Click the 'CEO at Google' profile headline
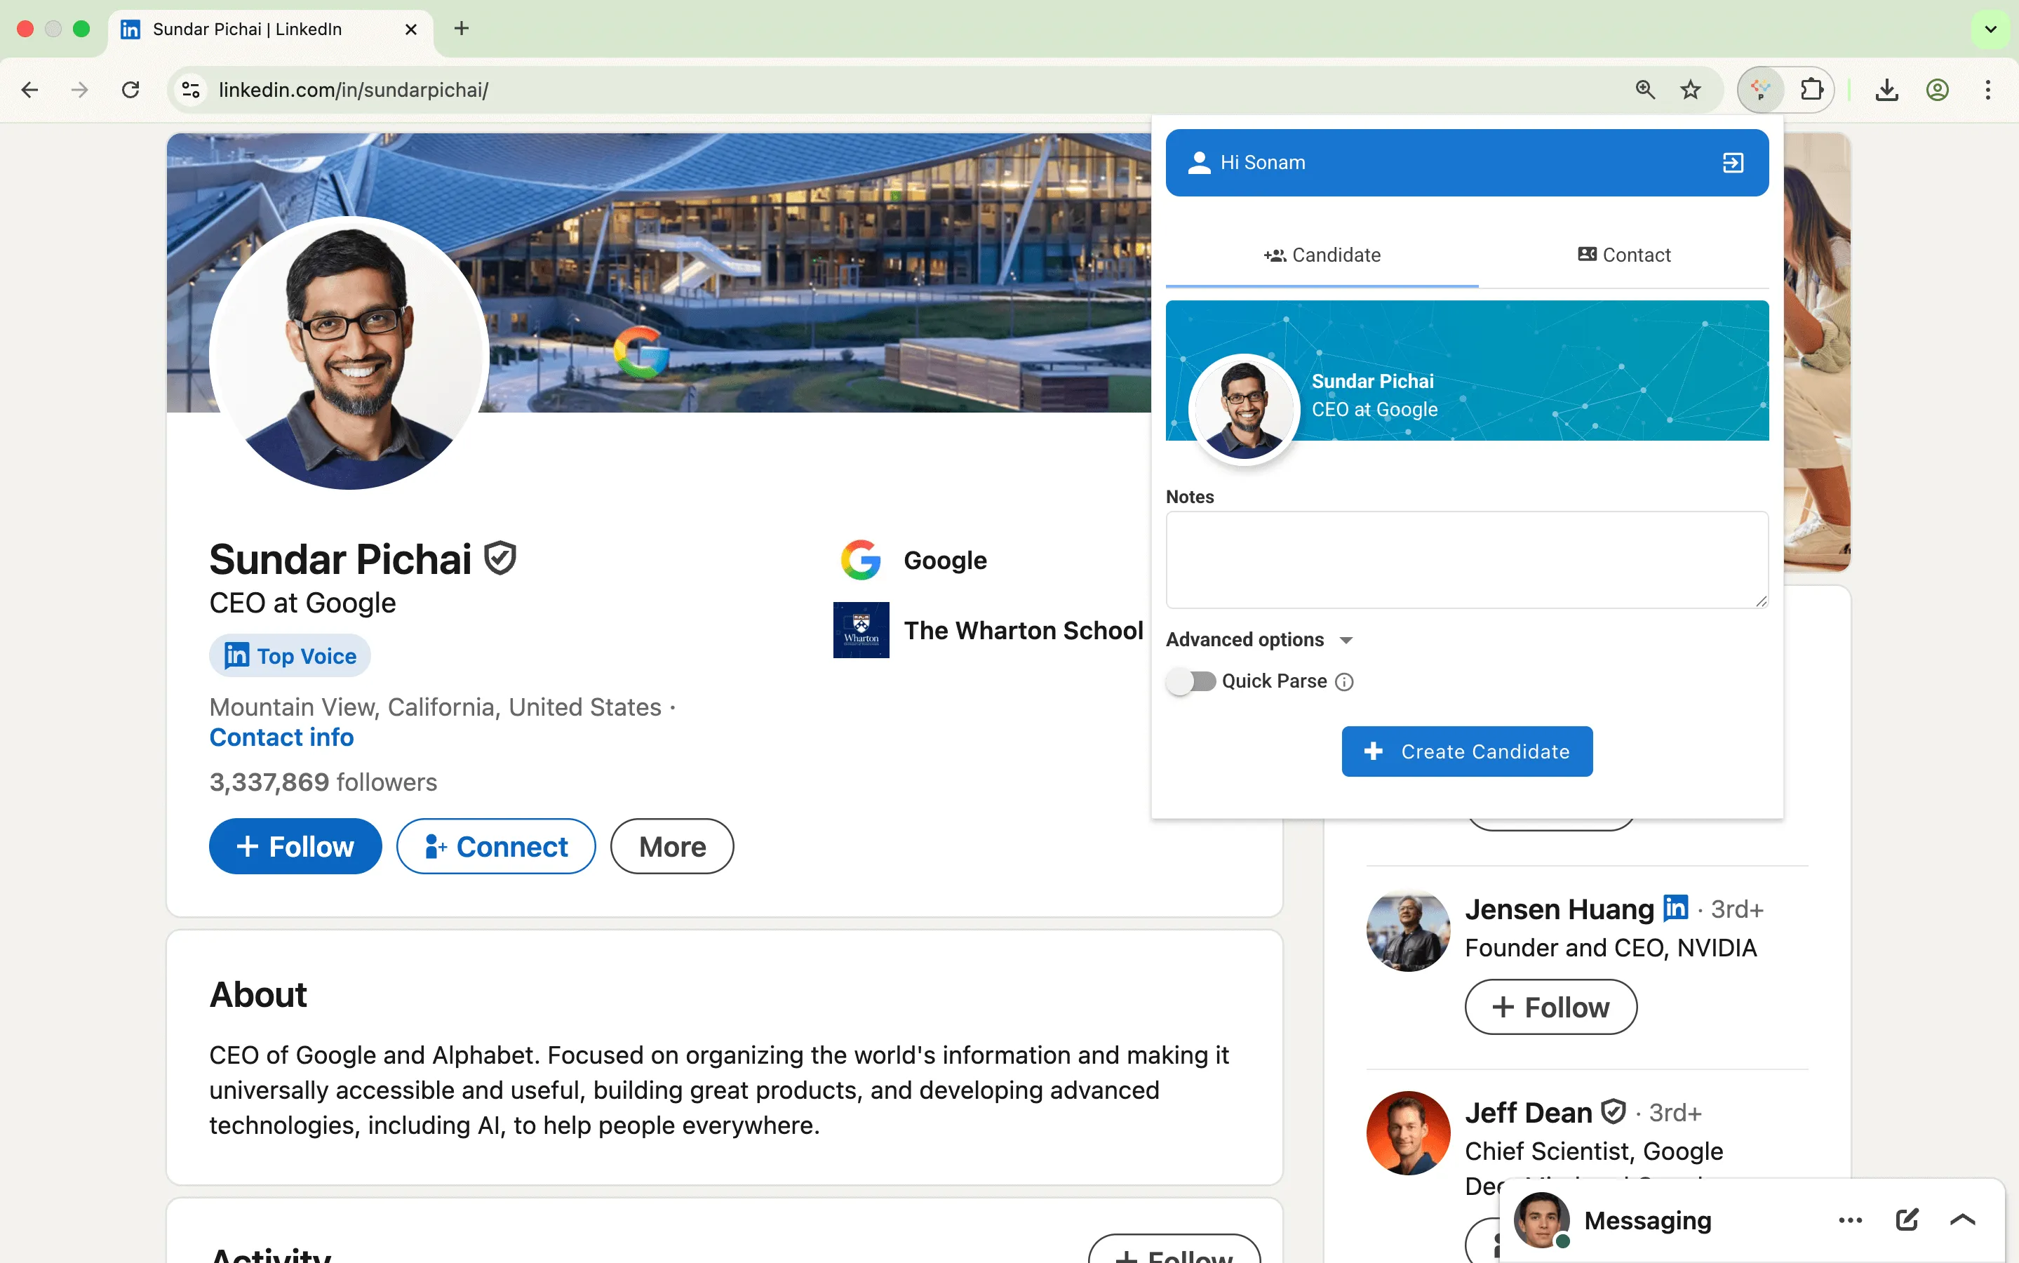The width and height of the screenshot is (2019, 1263). [302, 603]
